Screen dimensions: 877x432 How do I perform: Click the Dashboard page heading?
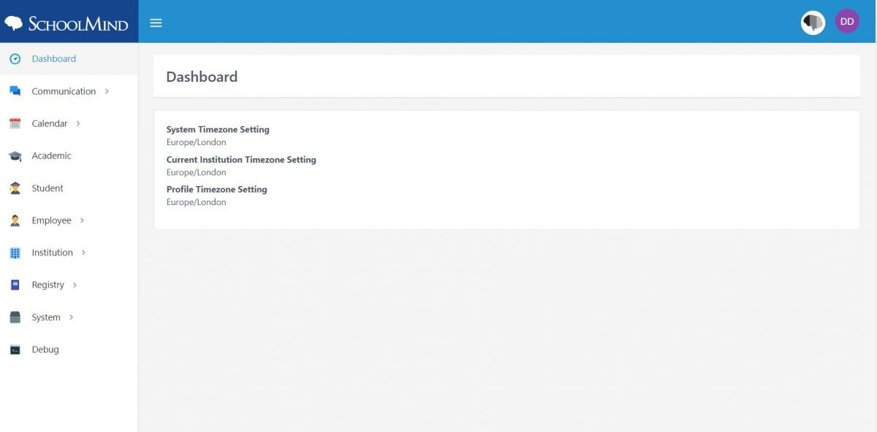(202, 77)
